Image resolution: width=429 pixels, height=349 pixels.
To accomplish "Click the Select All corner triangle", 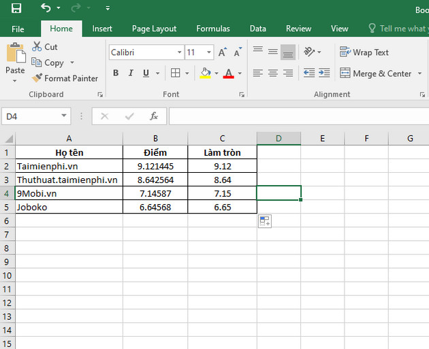I will pos(8,138).
